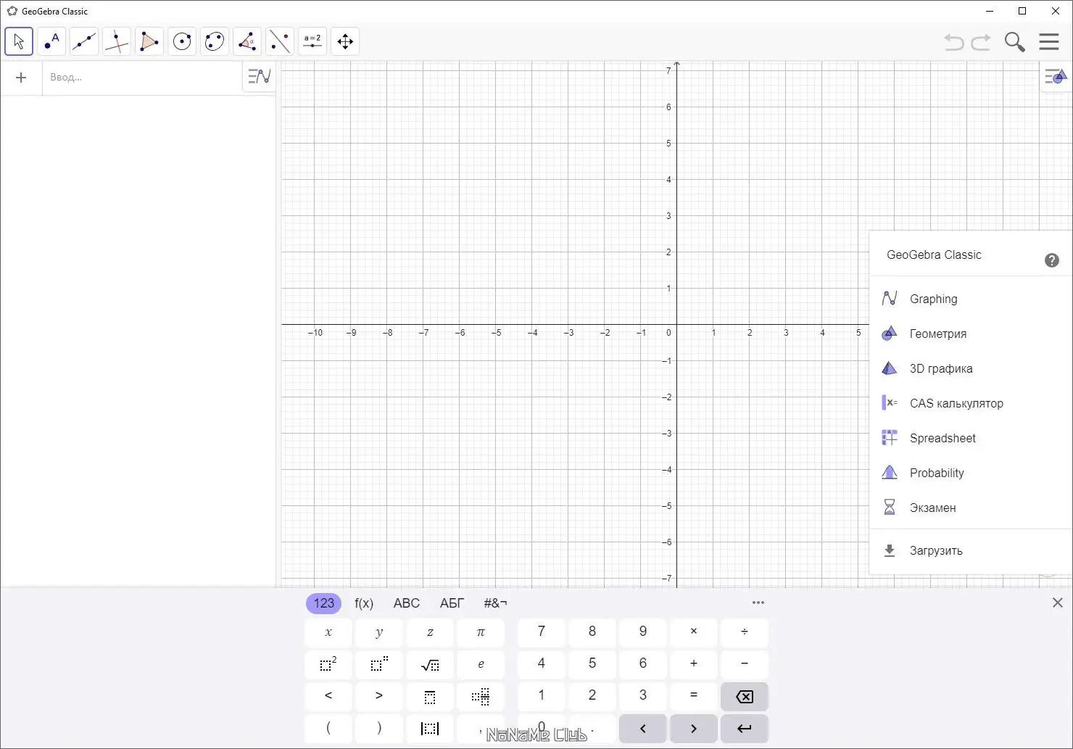The height and width of the screenshot is (749, 1073).
Task: Select the Move Graphics View tool
Action: (x=345, y=41)
